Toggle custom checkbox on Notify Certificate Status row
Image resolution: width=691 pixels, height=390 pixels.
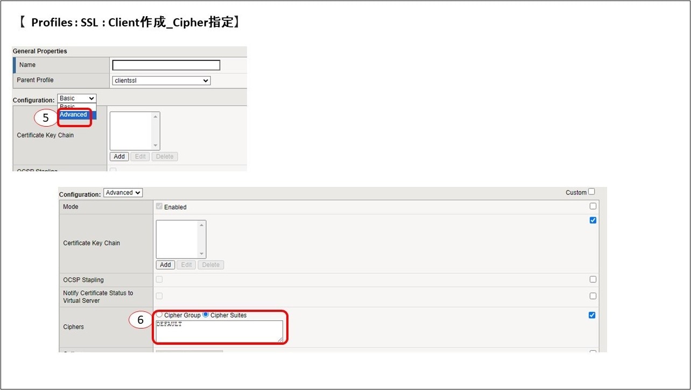[x=593, y=296]
